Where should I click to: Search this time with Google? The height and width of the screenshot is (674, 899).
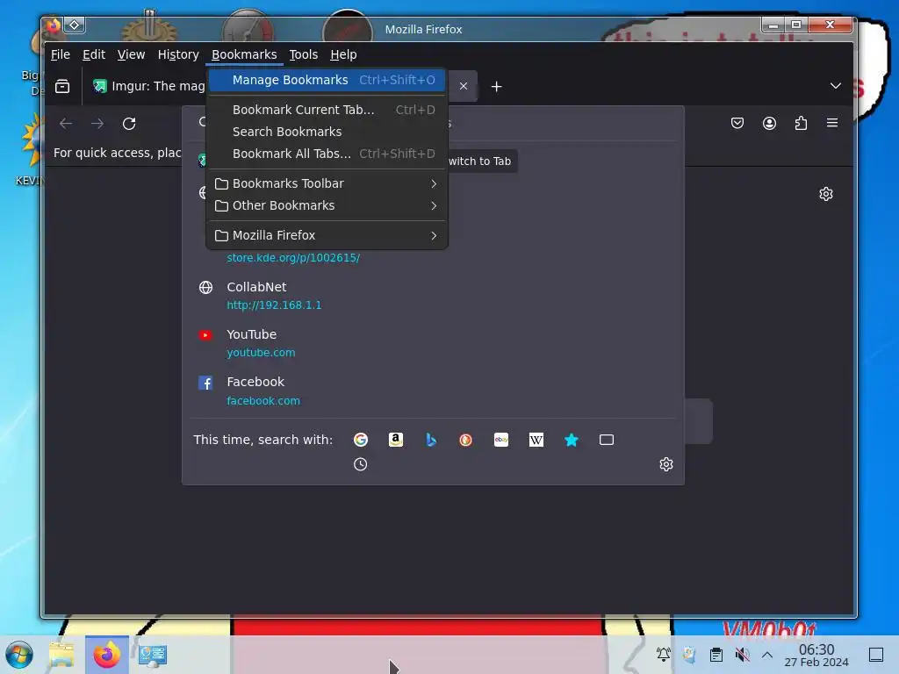tap(361, 440)
